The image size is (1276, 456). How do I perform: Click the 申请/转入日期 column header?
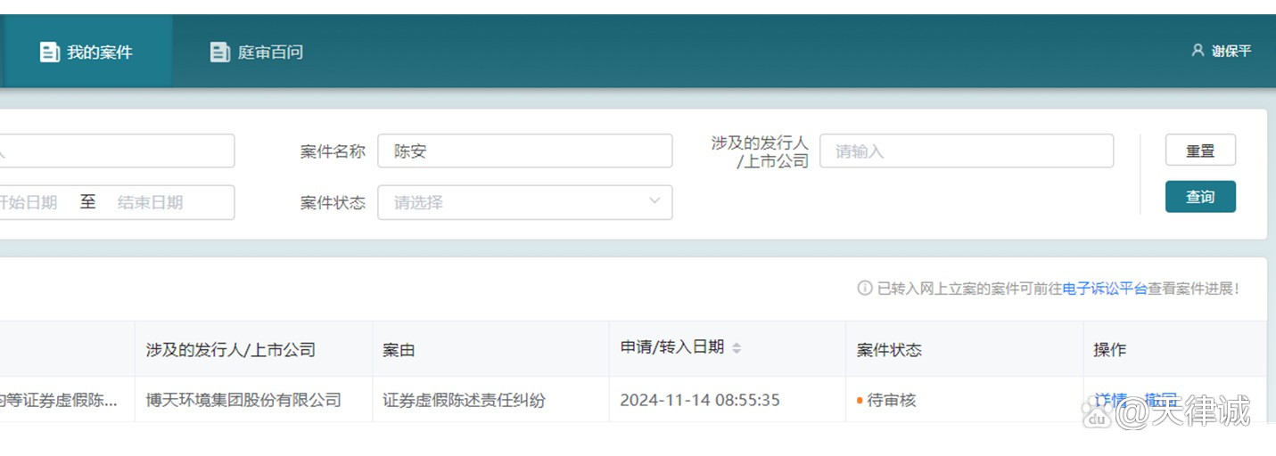click(728, 349)
